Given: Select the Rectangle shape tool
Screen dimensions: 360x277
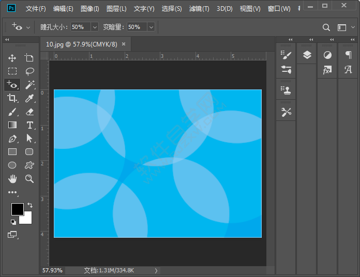Looking at the screenshot, I should [12, 152].
